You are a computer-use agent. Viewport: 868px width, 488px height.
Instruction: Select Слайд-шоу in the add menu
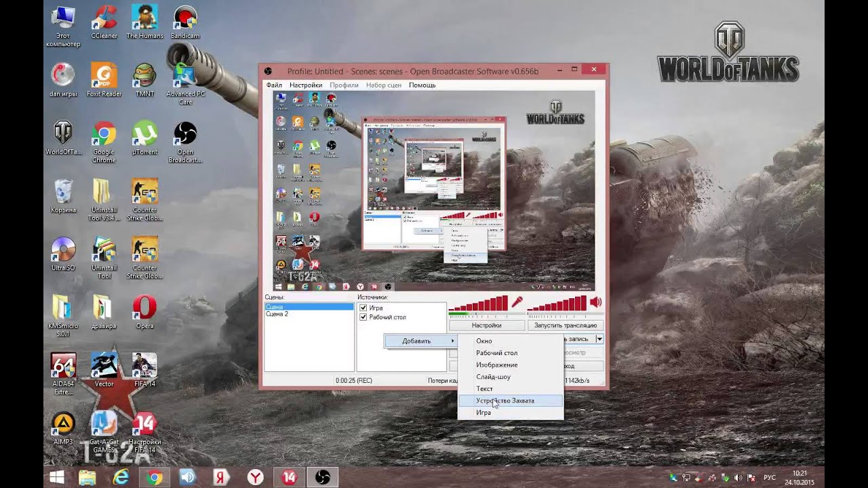tap(510, 377)
